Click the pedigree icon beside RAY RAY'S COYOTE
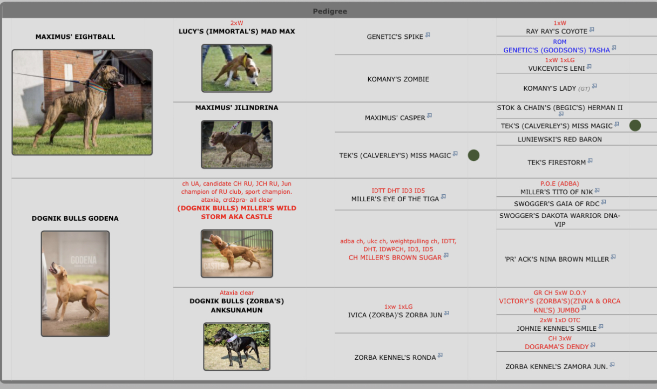657x389 pixels. 592,30
